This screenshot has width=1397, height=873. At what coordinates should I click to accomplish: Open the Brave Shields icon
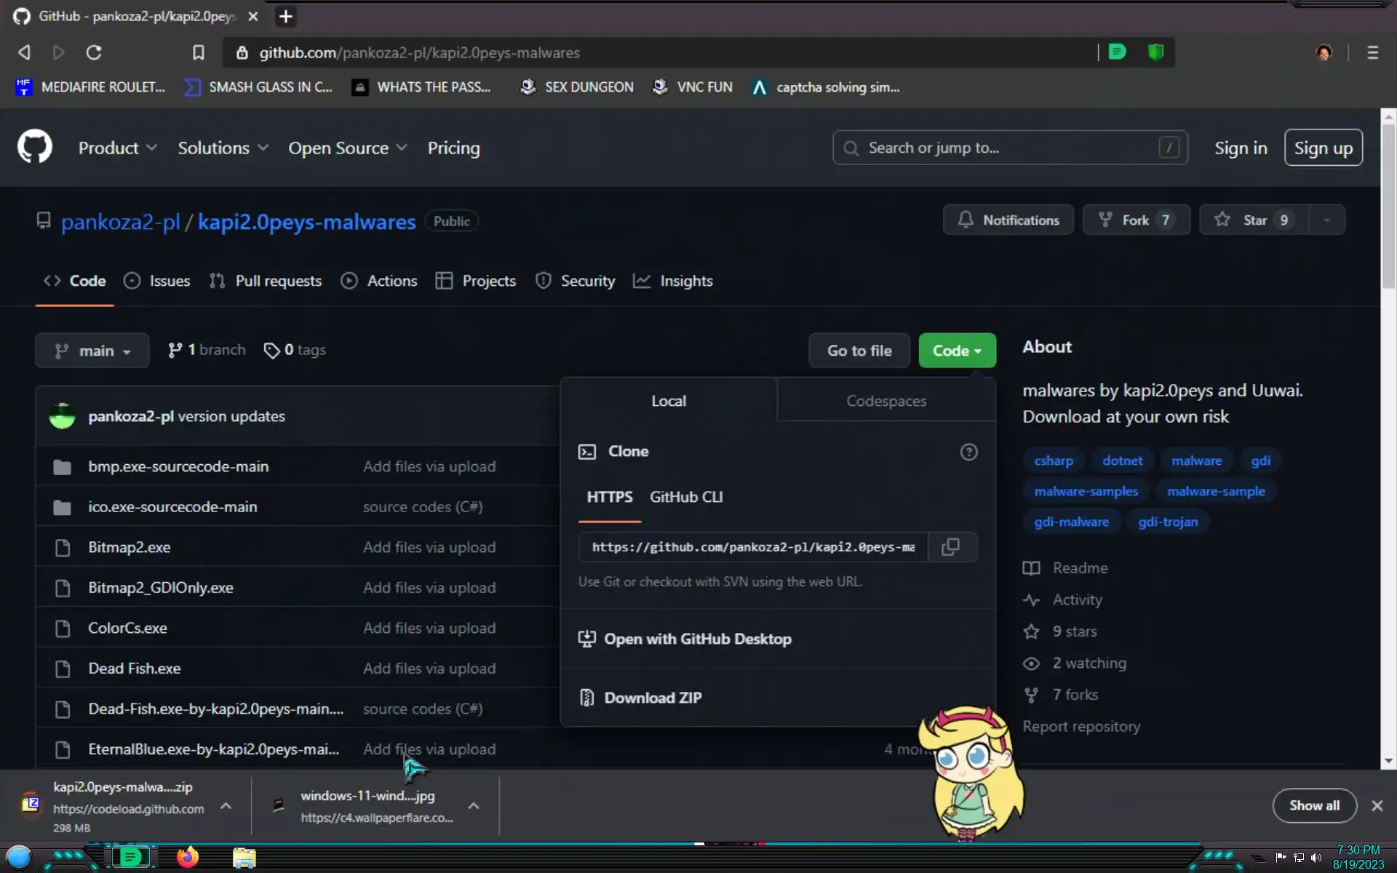(1155, 52)
